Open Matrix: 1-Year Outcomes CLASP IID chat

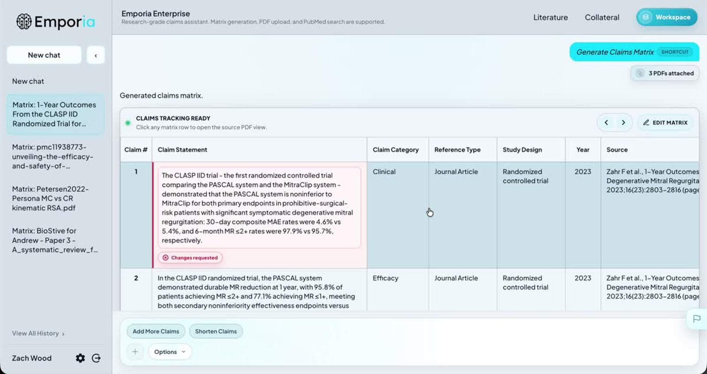pyautogui.click(x=55, y=114)
